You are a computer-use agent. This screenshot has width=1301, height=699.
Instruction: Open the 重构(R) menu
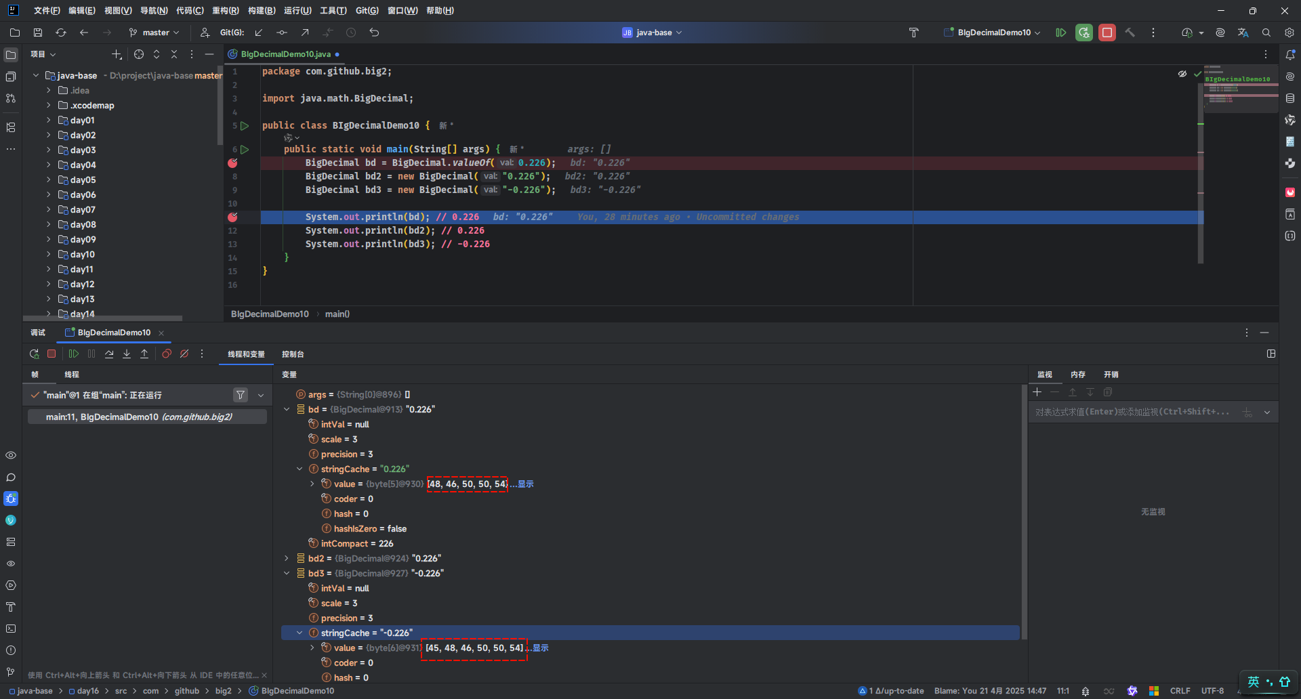[225, 11]
